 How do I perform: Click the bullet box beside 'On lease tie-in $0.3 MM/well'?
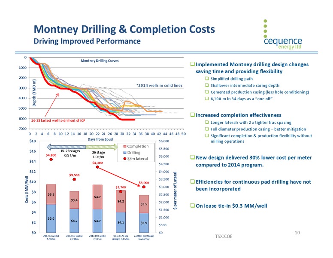(192, 206)
